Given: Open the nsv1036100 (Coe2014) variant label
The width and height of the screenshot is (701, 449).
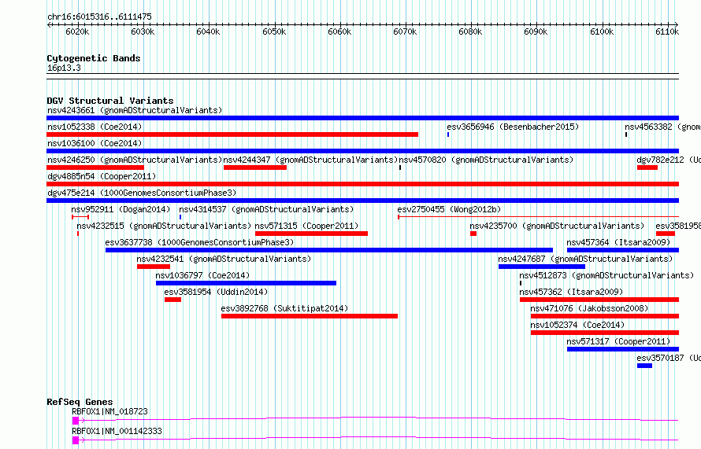Looking at the screenshot, I should (x=95, y=143).
